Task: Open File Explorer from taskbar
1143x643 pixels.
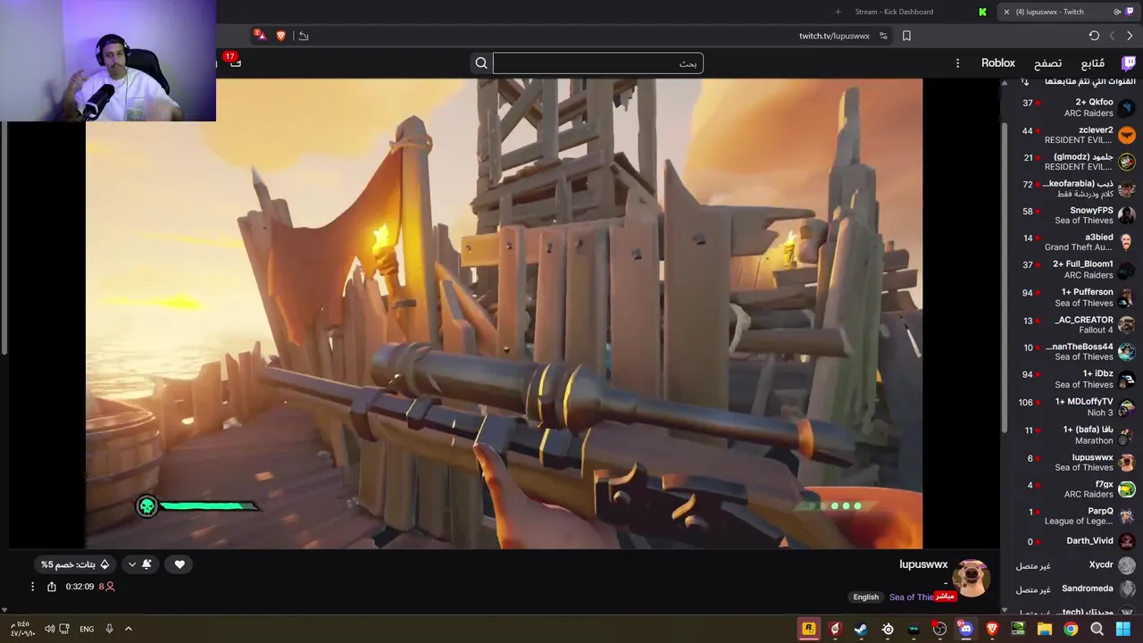Action: pos(1044,629)
